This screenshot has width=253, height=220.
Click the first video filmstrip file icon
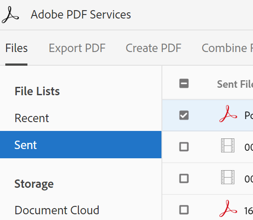click(228, 145)
